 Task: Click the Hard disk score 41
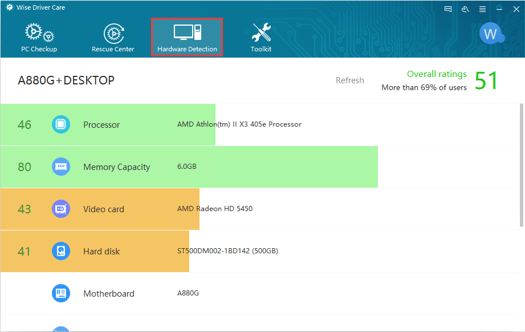[x=24, y=251]
